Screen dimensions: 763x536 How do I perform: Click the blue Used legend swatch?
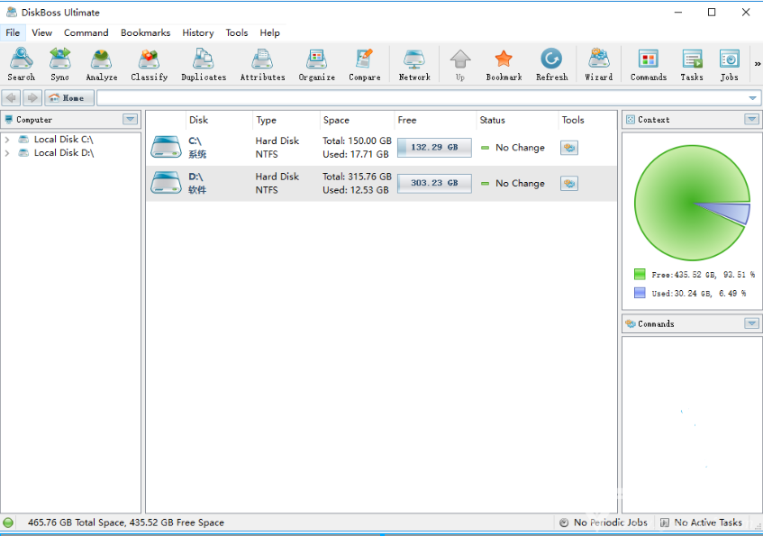click(x=640, y=293)
